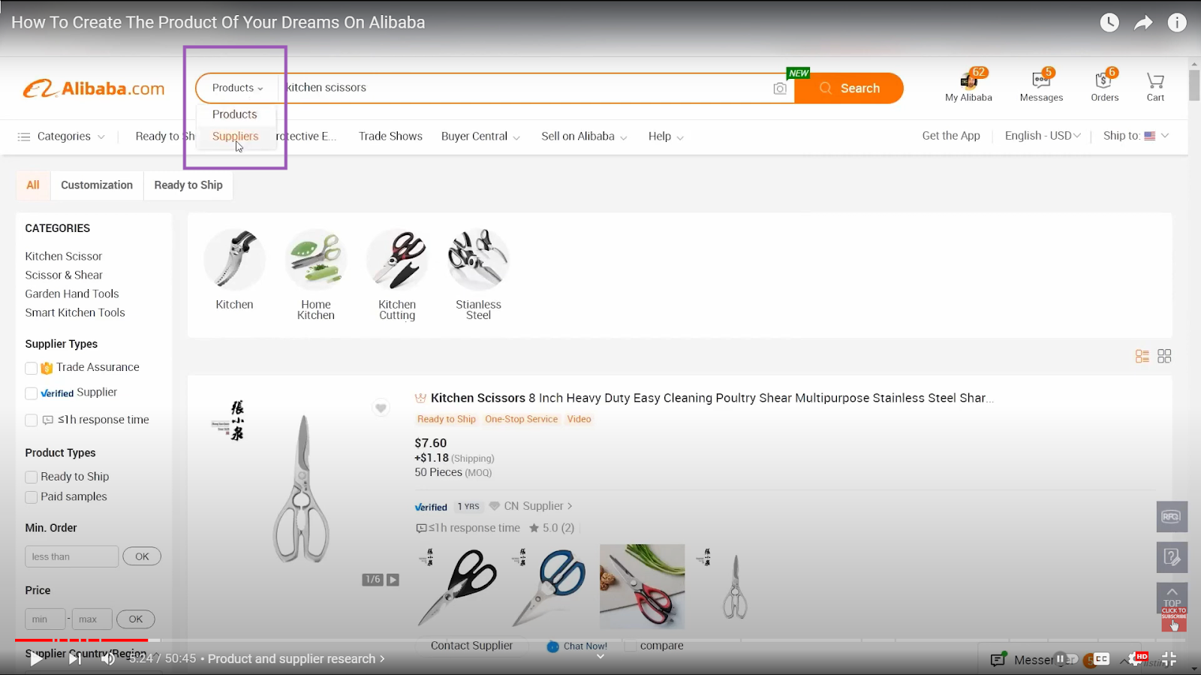Select the Ready to Ship tab
Viewport: 1201px width, 675px height.
coord(188,185)
